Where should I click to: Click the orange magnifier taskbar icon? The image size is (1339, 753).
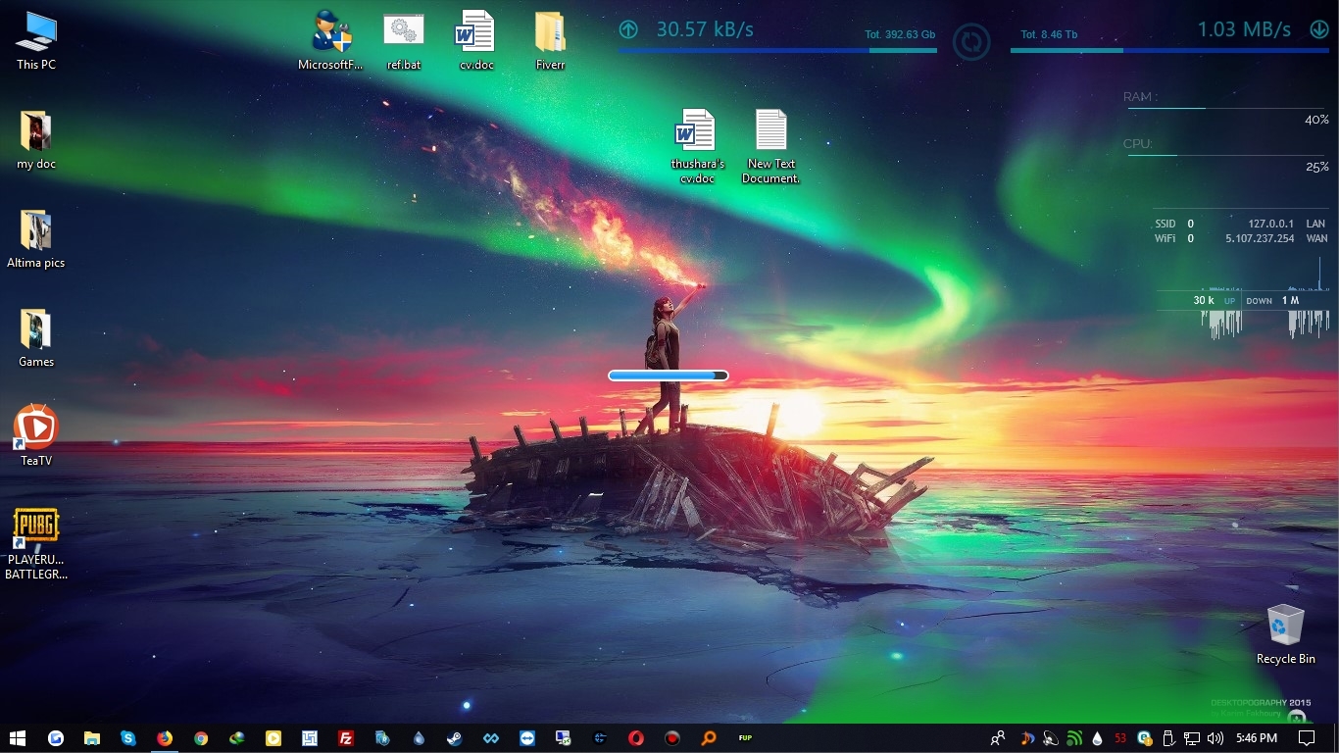tap(709, 738)
